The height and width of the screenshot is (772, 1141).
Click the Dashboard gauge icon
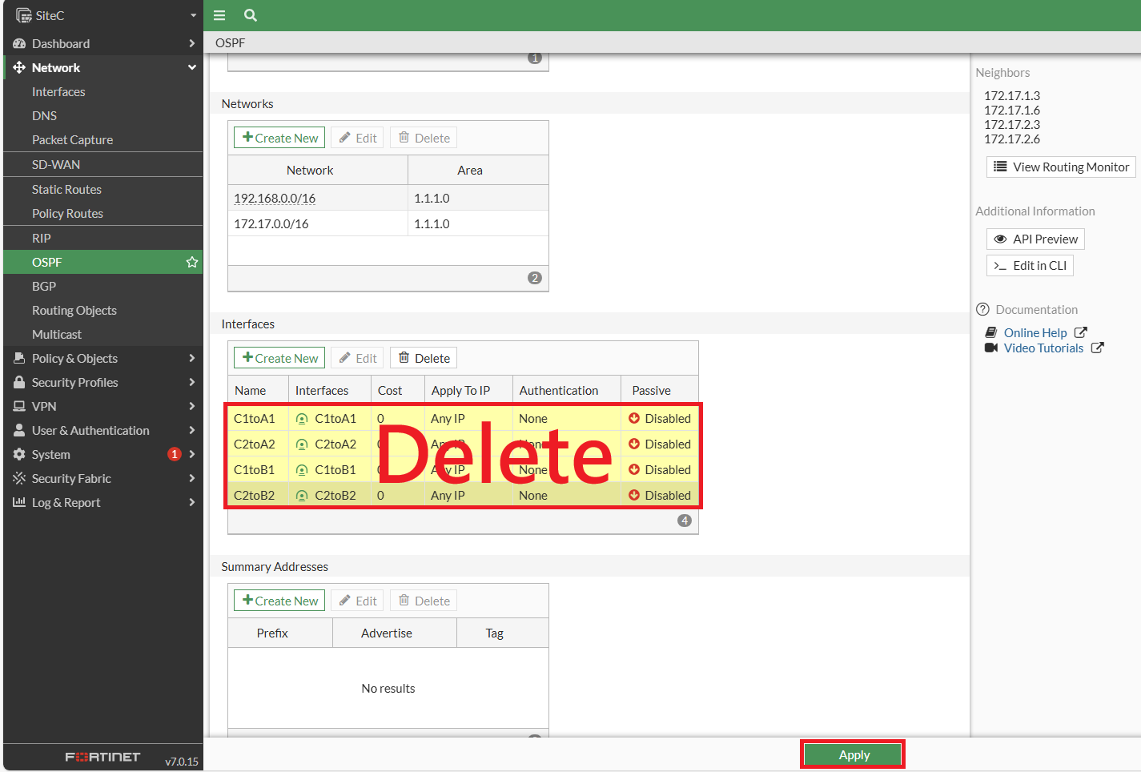coord(19,43)
